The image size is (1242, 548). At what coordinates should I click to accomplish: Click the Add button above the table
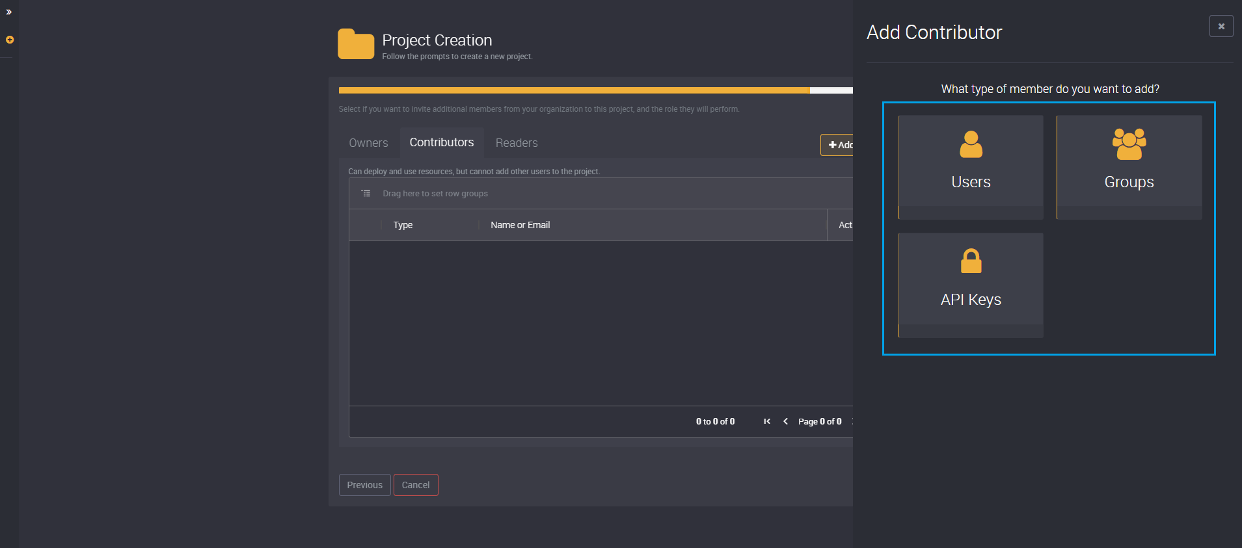tap(838, 145)
